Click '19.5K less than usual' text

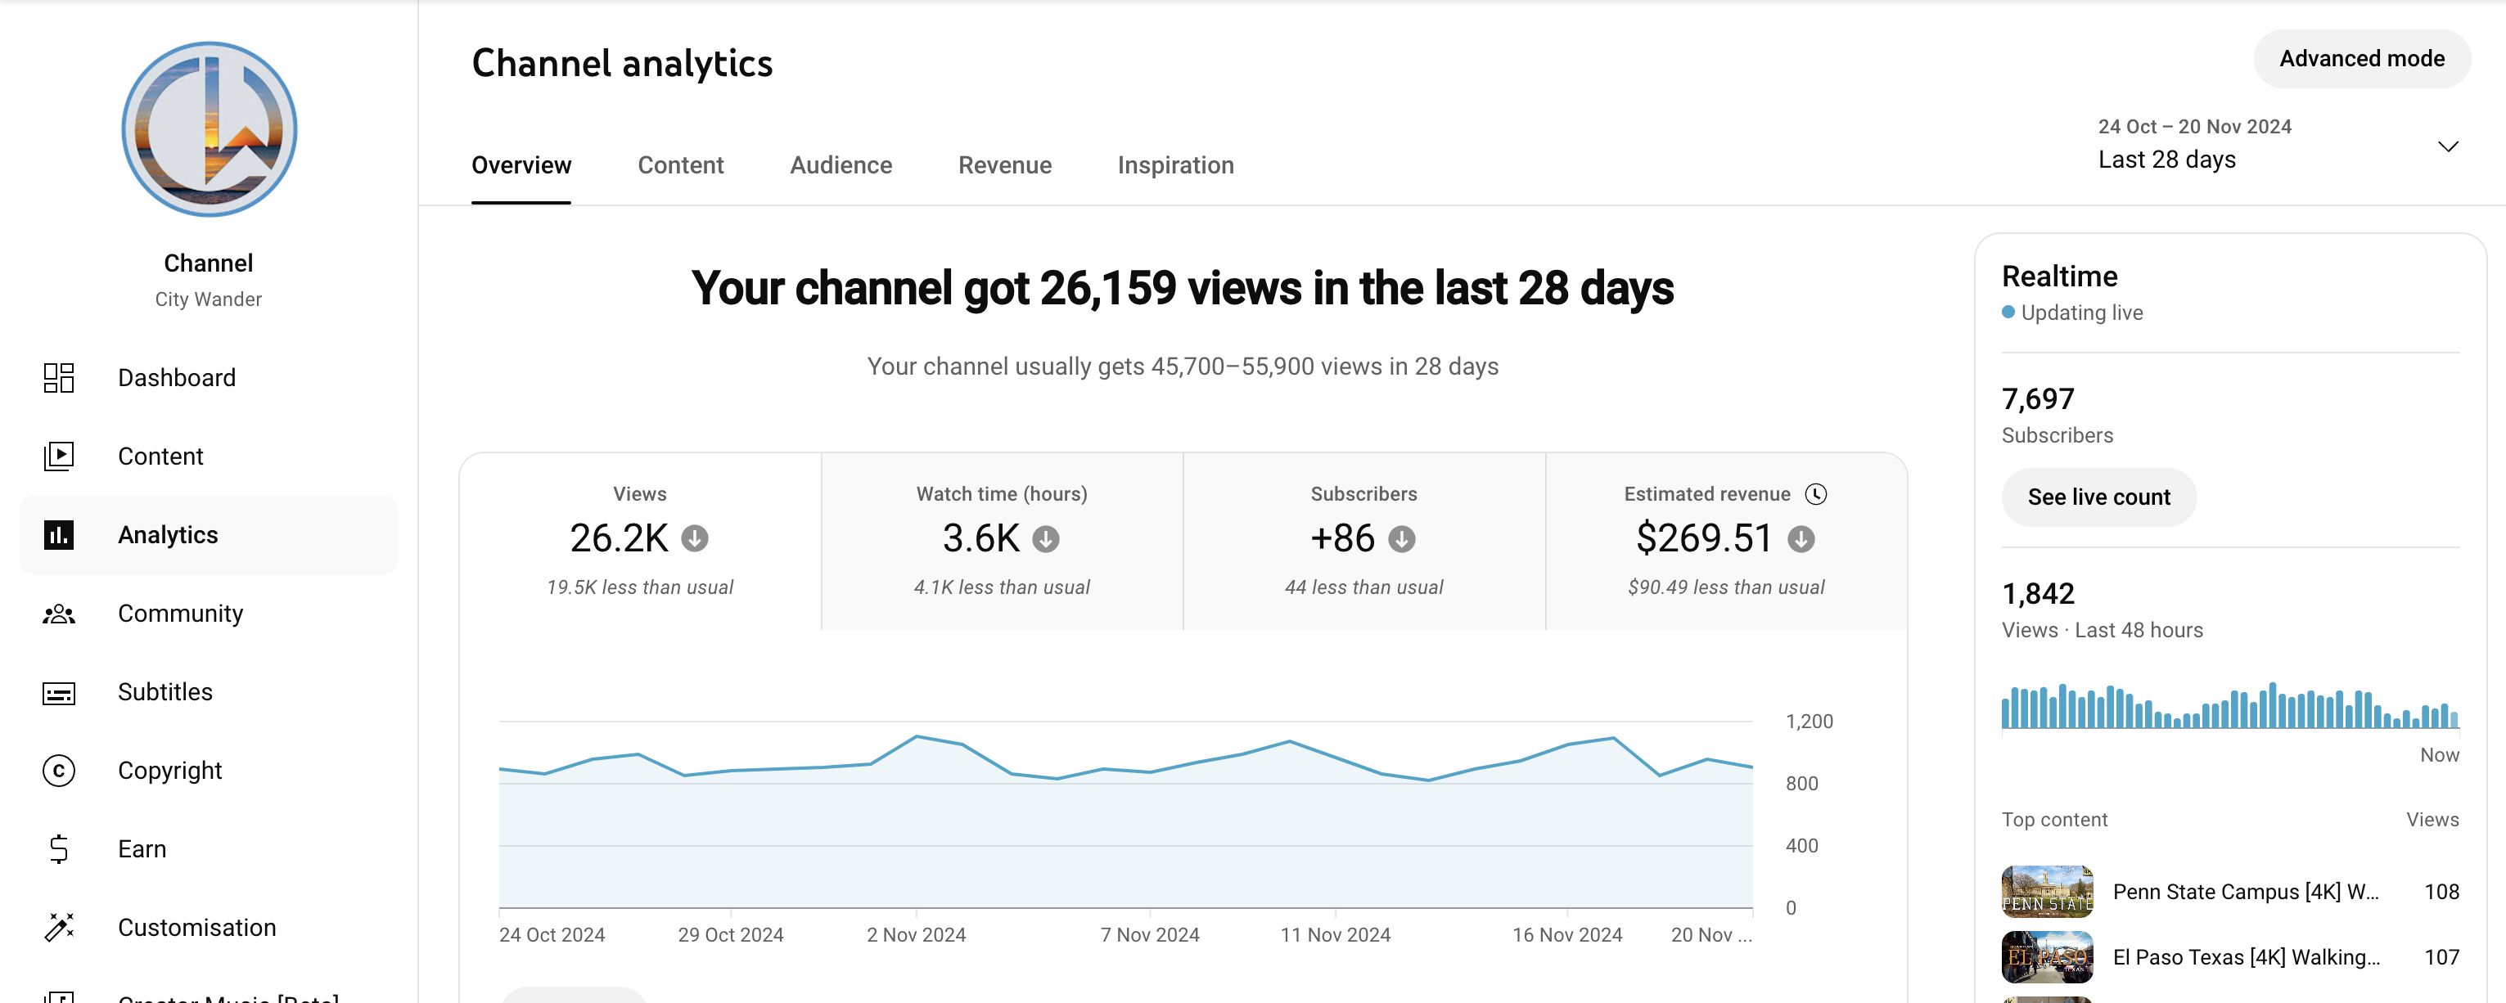(639, 587)
